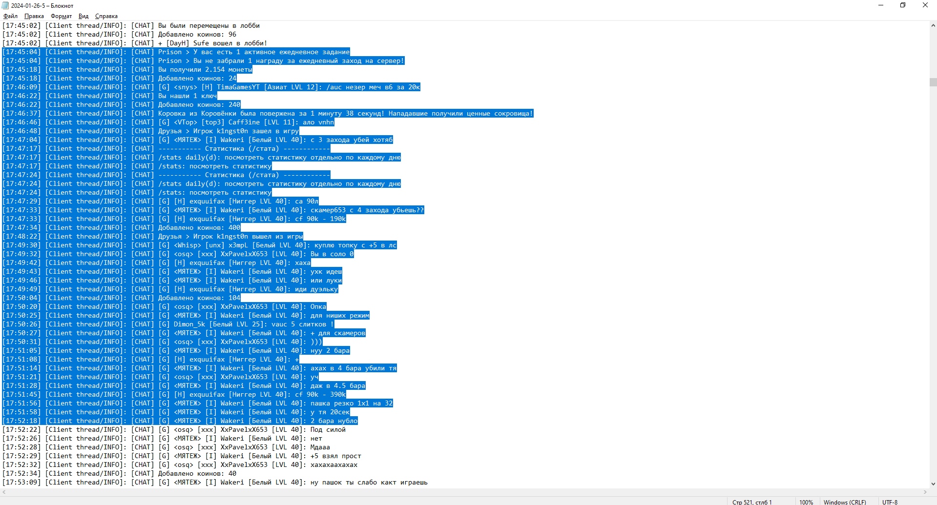937x505 pixels.
Task: Click the horizontal scrollbar's left arrow
Action: click(x=3, y=492)
